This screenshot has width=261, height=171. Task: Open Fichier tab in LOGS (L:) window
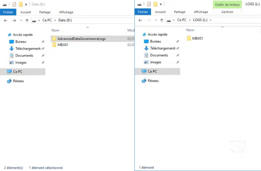click(x=143, y=12)
